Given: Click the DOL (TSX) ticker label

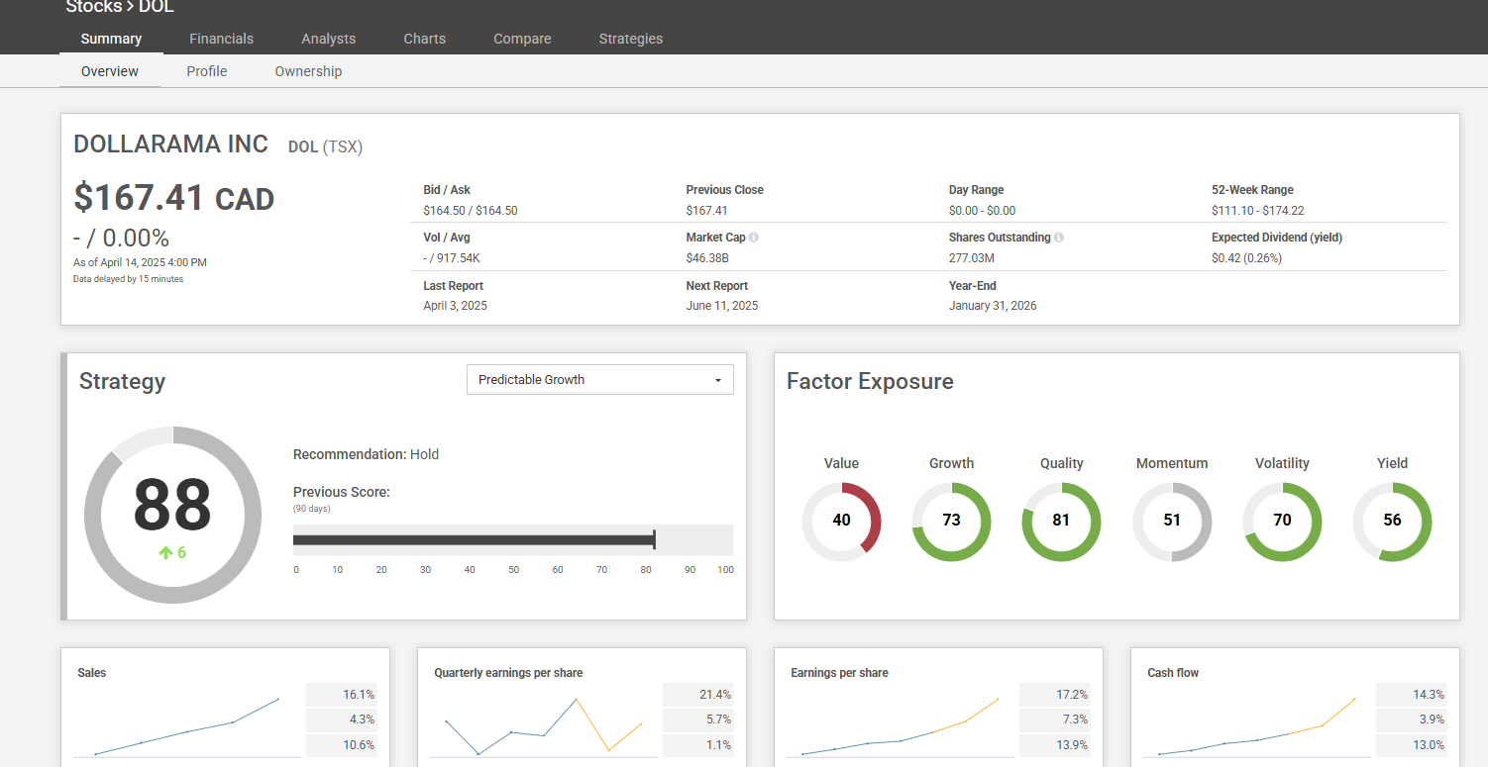Looking at the screenshot, I should point(325,147).
